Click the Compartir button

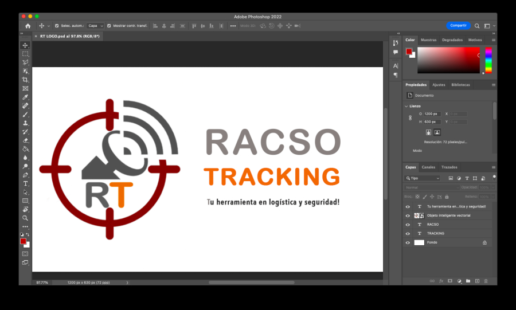[458, 26]
